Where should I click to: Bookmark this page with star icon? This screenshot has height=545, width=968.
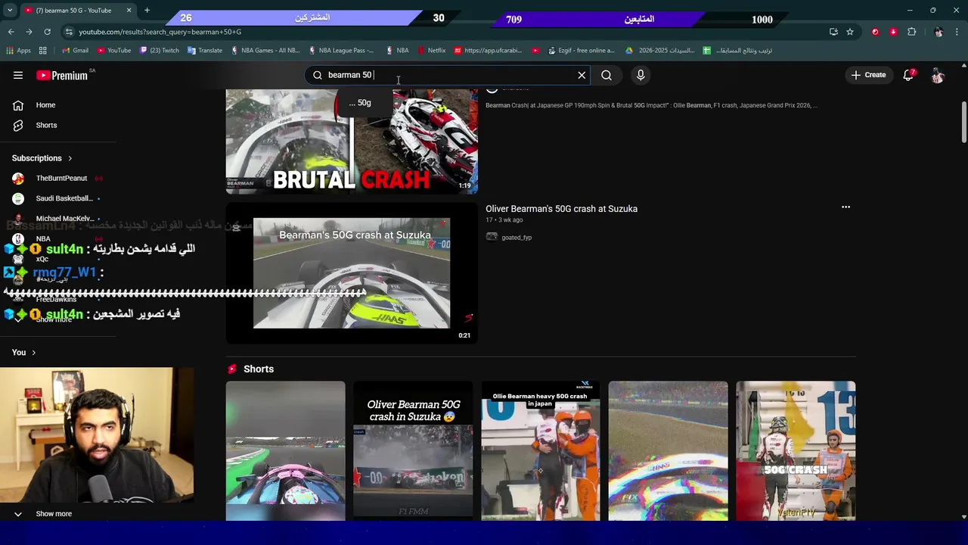[x=850, y=32]
